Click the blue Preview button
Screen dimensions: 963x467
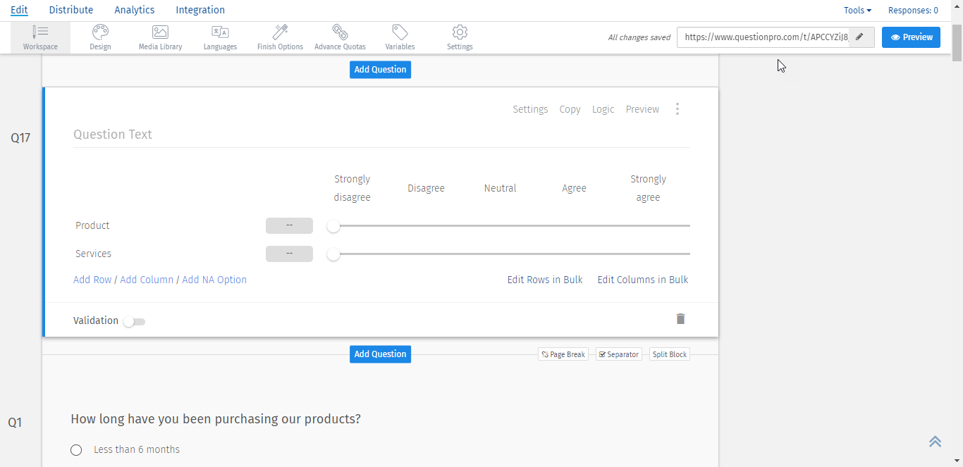(911, 37)
